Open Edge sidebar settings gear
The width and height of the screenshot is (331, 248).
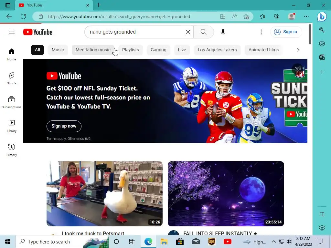322,228
